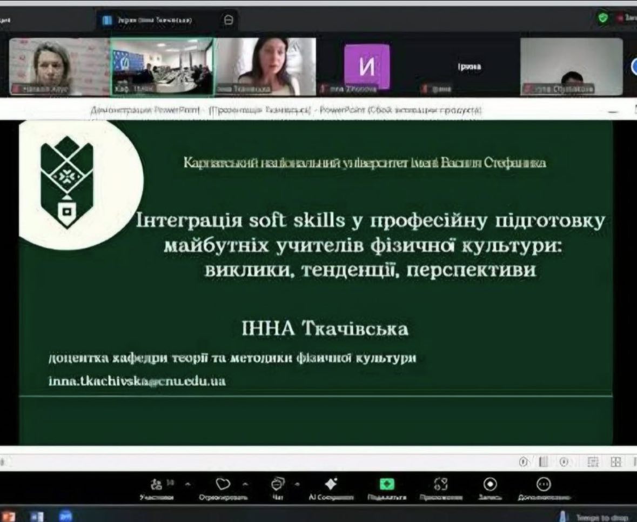
Task: Expand the Participants options arrow
Action: [188, 484]
